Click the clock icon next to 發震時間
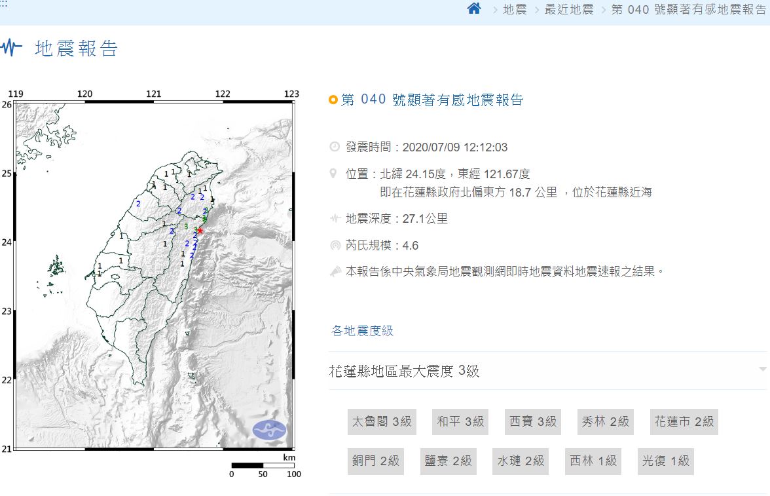The image size is (770, 496). coord(335,147)
